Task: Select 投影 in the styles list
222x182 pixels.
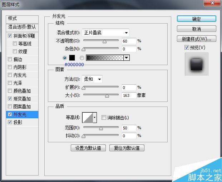Action: 22,122
